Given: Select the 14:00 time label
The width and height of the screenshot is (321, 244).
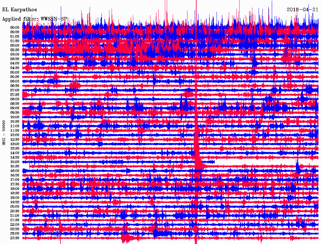Looking at the screenshot, I should (14, 153).
